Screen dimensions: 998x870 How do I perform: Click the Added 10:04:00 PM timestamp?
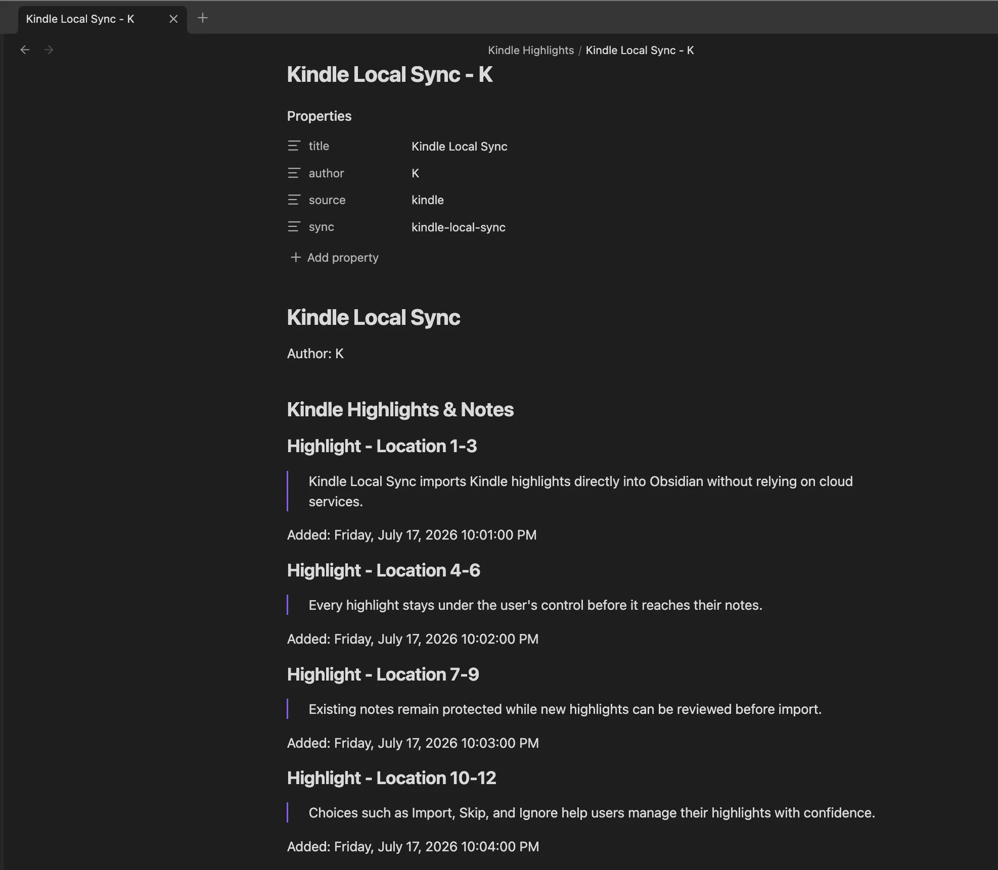[413, 847]
